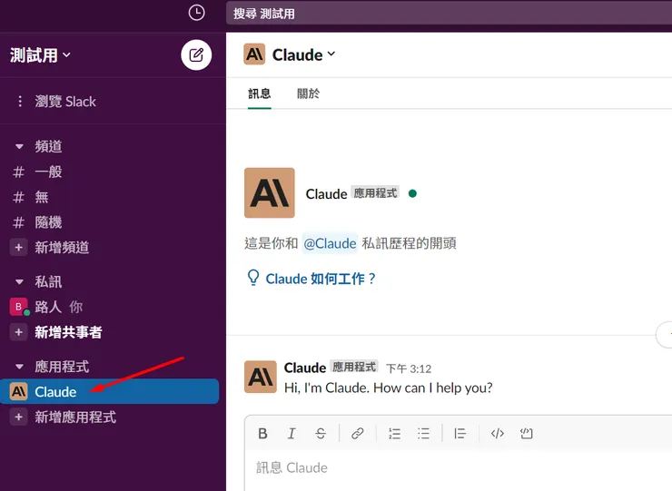Click the bold formatting icon
672x491 pixels.
(x=262, y=434)
